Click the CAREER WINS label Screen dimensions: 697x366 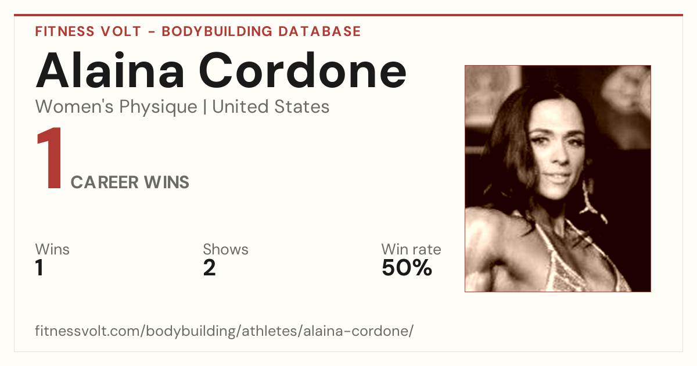[130, 182]
